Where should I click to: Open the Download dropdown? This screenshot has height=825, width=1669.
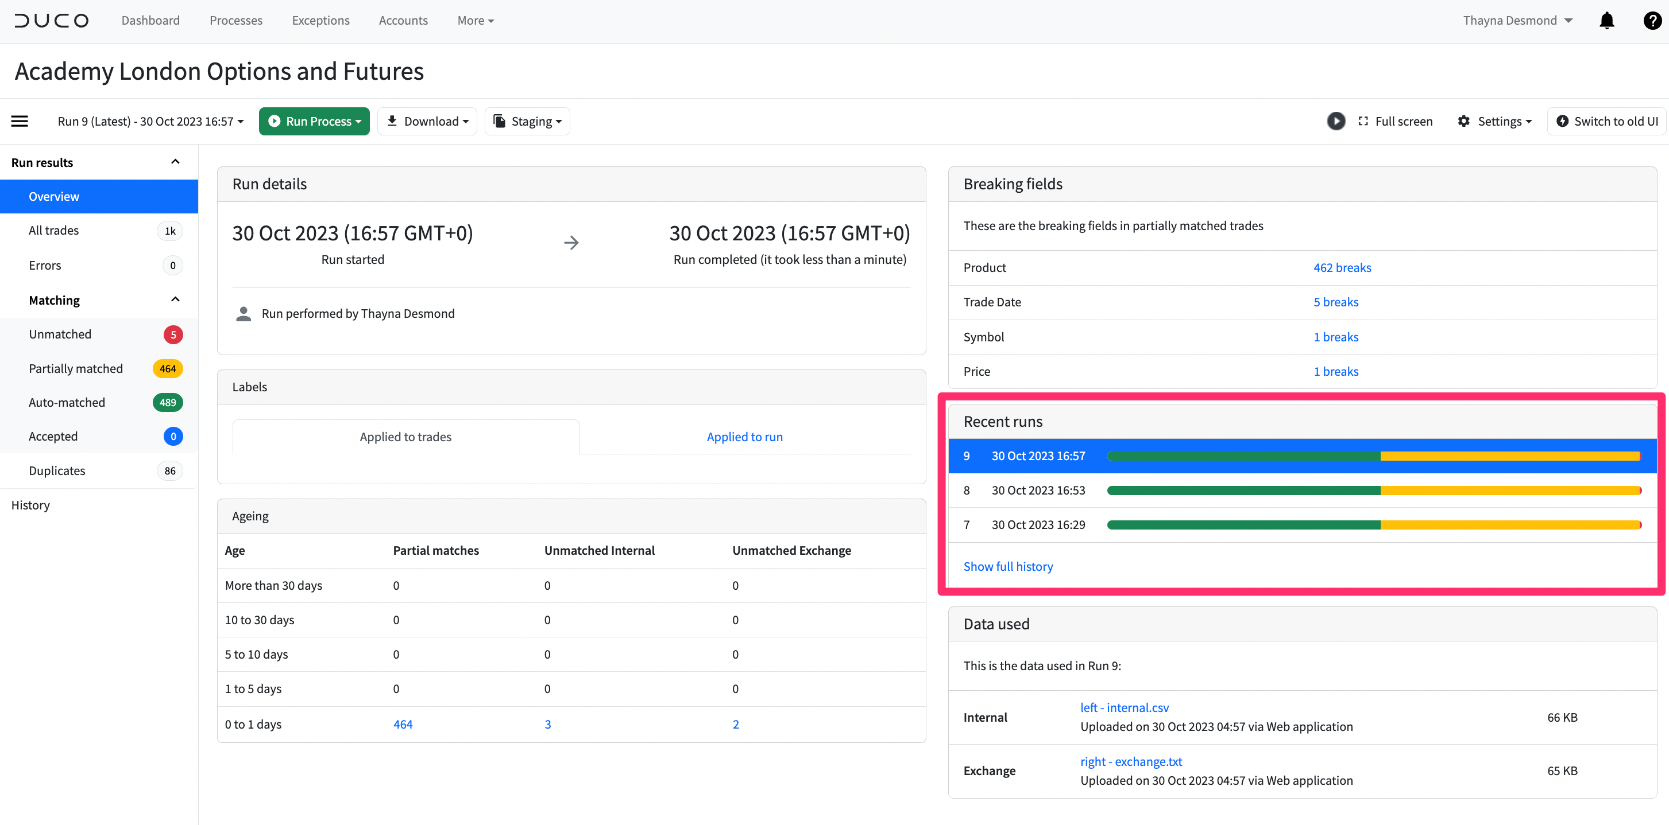427,121
